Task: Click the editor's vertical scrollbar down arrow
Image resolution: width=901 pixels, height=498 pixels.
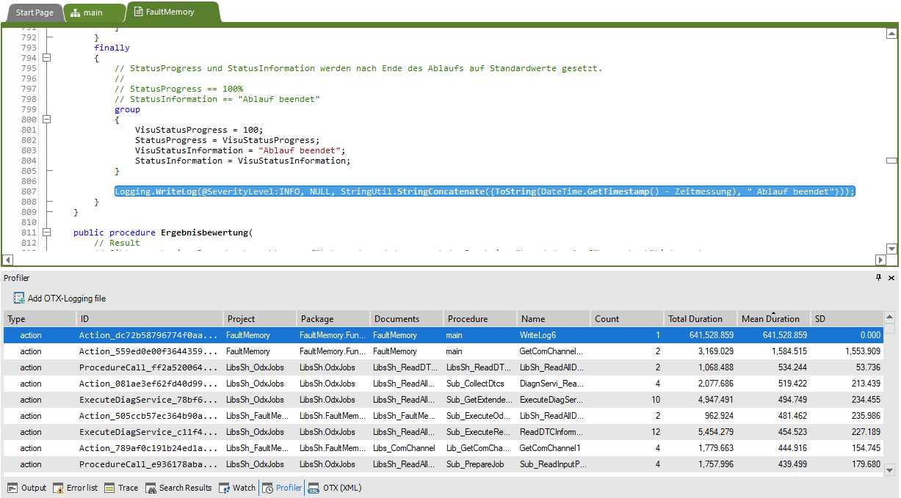Action: click(x=890, y=247)
